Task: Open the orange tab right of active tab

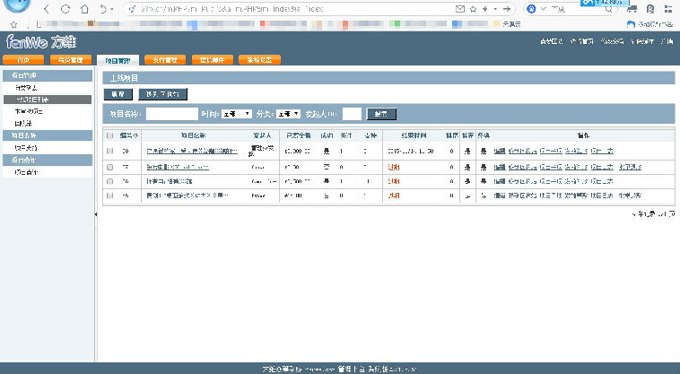Action: [165, 60]
